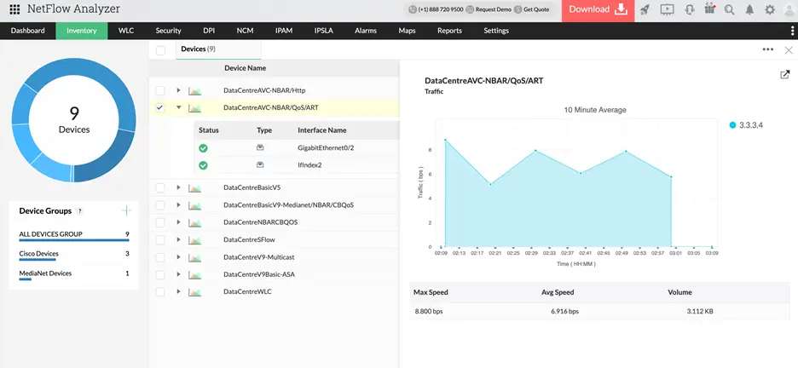
Task: Expand the DataCentreBasicV5 row
Action: [179, 187]
